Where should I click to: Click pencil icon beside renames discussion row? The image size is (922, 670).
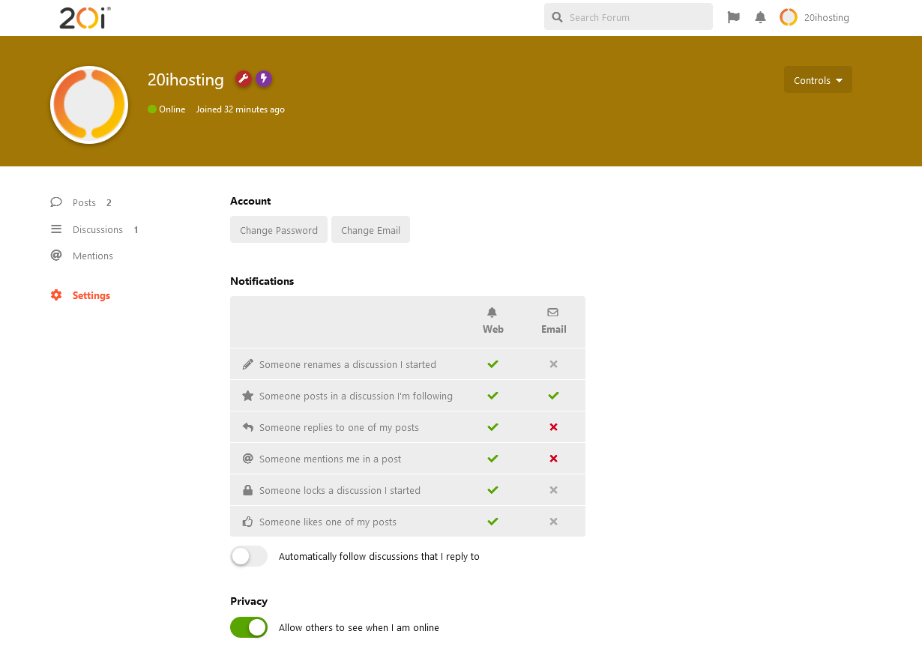tap(248, 364)
